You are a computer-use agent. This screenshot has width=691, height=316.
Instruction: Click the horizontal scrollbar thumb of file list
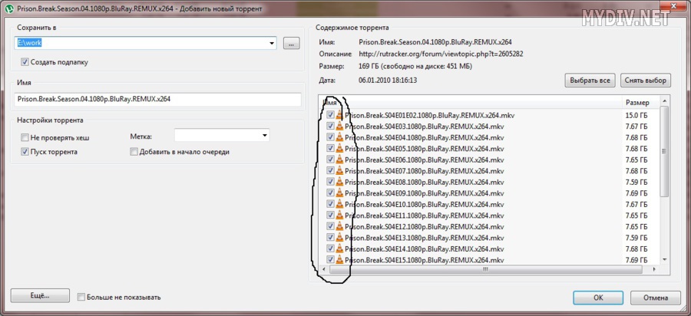click(486, 268)
